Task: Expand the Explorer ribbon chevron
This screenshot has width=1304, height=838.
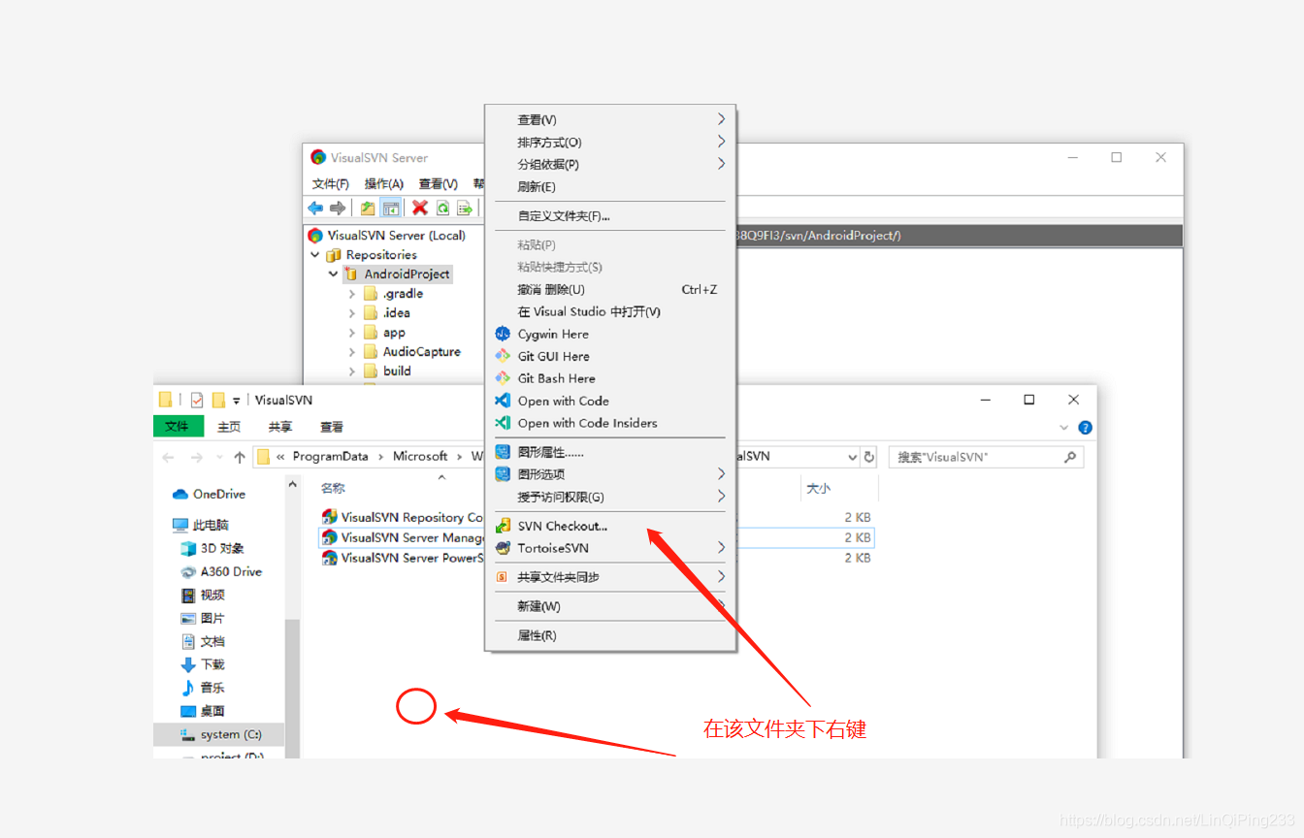Action: (1065, 427)
